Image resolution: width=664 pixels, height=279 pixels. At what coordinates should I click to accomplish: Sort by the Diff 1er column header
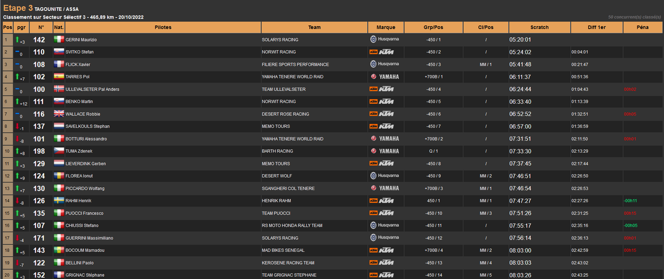(x=597, y=27)
